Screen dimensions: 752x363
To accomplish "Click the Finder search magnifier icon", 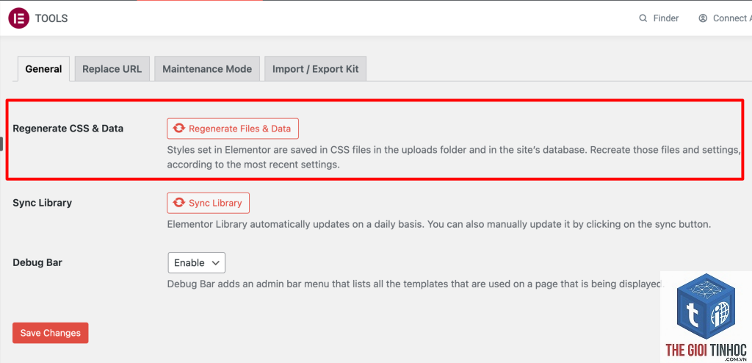I will [x=643, y=18].
